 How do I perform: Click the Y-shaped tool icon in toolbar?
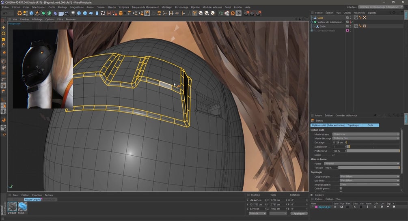195,13
